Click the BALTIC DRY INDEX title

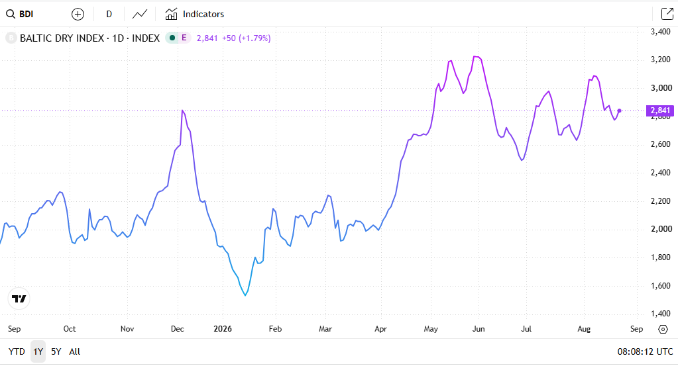[90, 38]
